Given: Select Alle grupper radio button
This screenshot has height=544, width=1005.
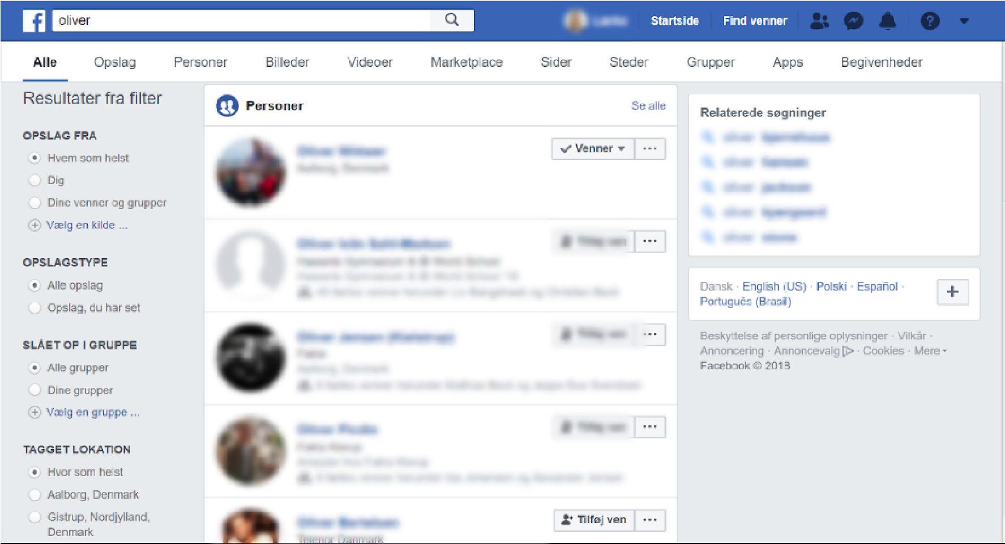Looking at the screenshot, I should [35, 368].
